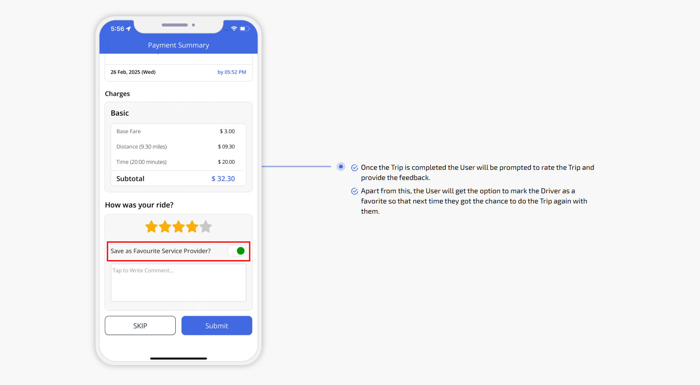Tap the home indicator bar at bottom
This screenshot has height=385, width=700.
click(178, 358)
